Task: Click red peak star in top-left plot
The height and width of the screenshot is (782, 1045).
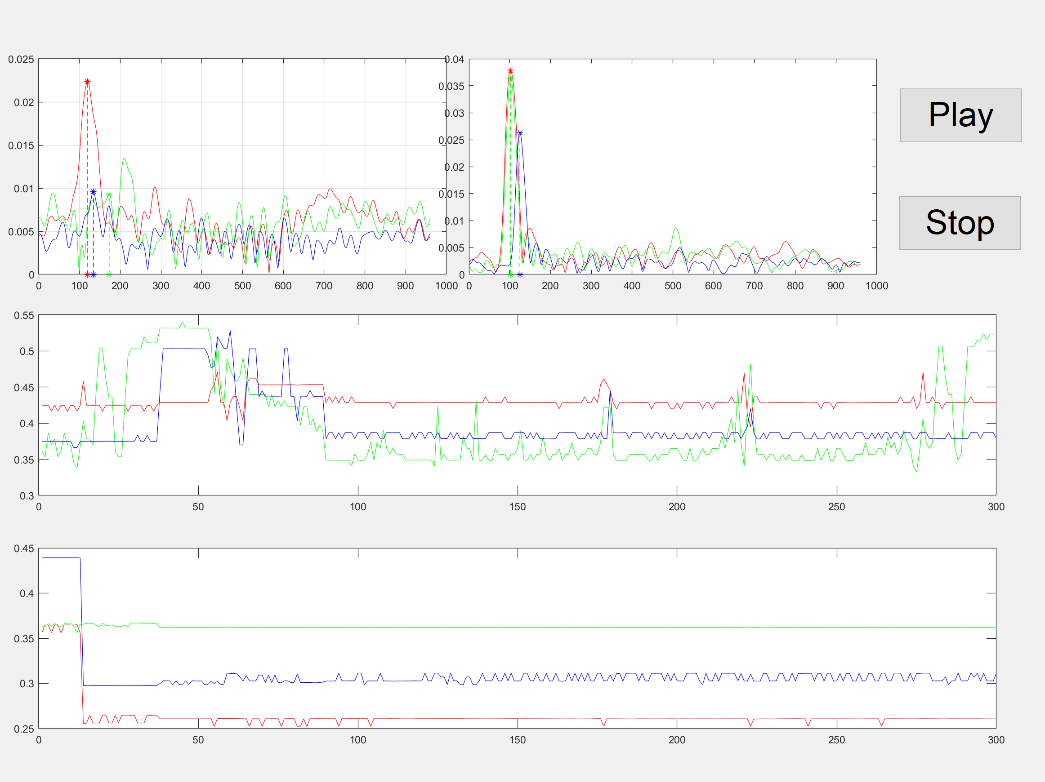Action: pos(87,82)
